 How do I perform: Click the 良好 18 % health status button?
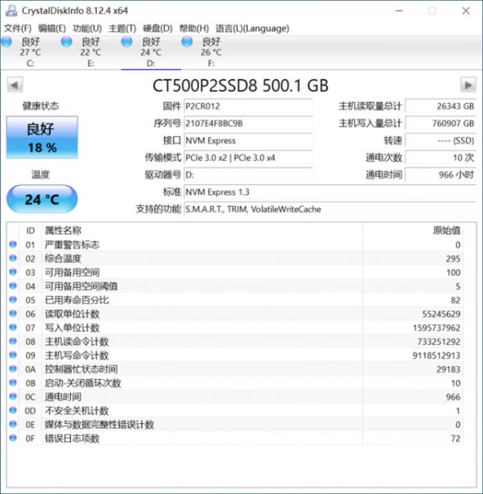tap(42, 138)
